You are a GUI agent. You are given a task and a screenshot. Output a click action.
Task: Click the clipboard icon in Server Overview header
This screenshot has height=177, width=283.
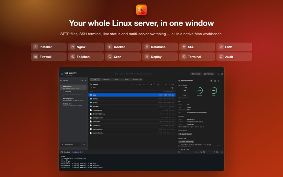click(211, 81)
